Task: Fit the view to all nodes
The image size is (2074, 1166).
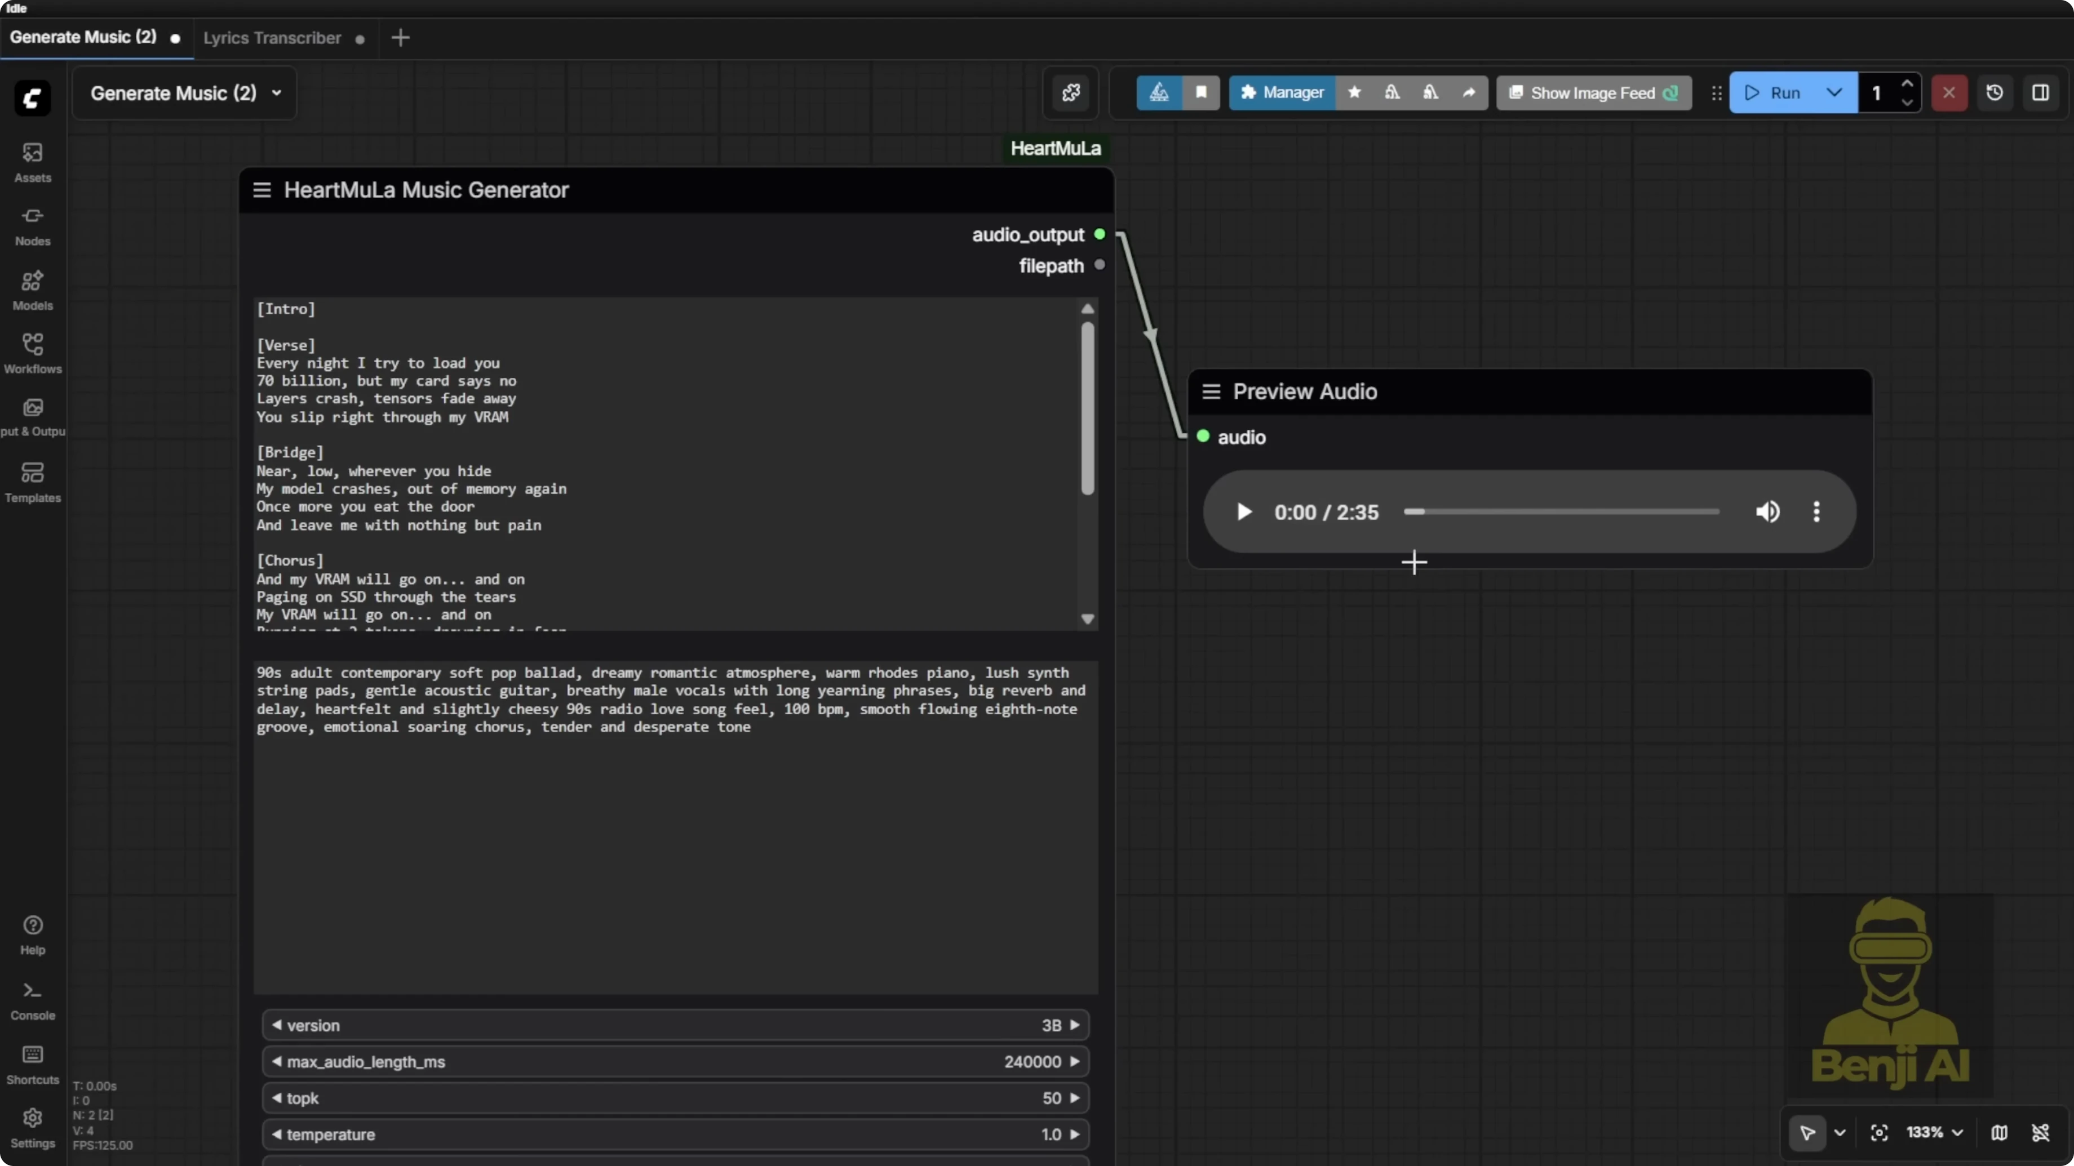Action: click(x=1879, y=1132)
